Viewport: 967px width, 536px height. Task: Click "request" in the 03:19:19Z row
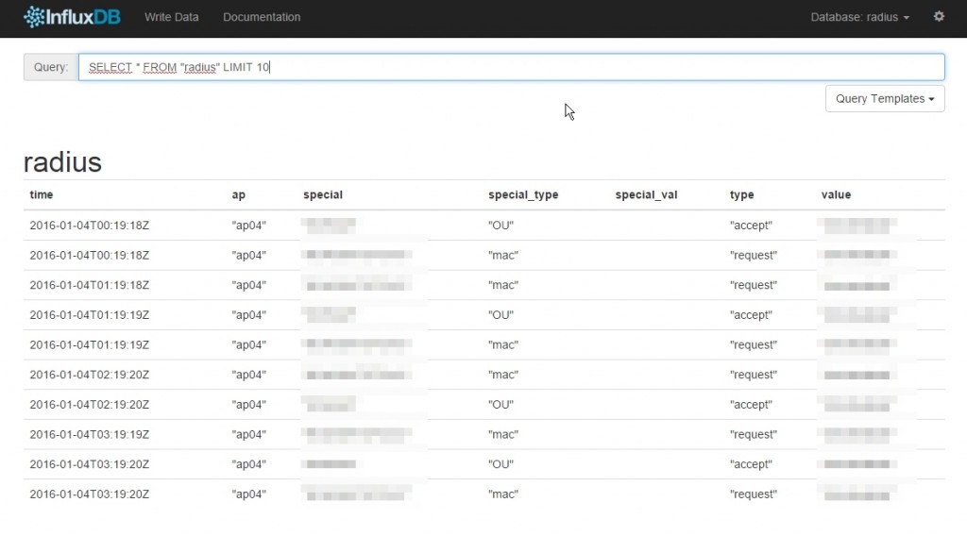[x=753, y=434]
